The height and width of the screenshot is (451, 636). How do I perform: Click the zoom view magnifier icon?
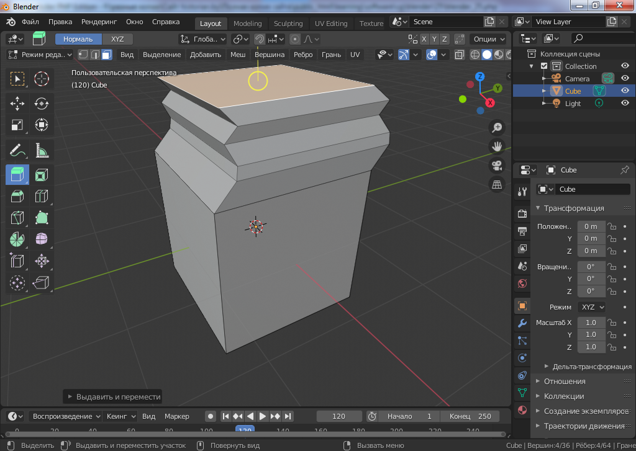click(x=497, y=128)
